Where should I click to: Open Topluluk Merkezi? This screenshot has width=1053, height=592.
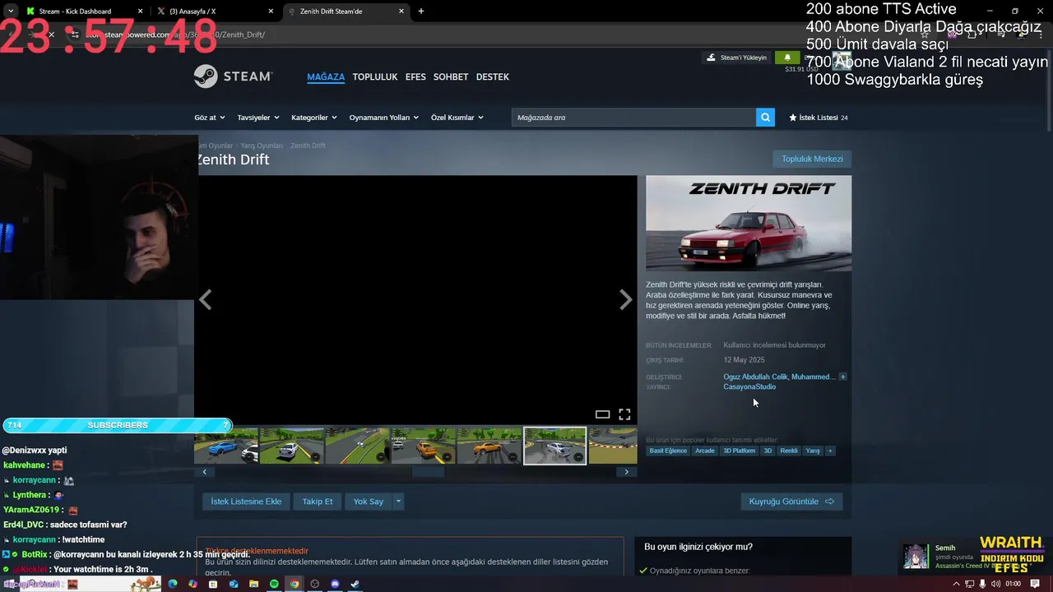(x=812, y=159)
